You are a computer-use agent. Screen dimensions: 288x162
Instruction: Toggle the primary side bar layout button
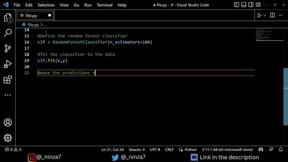tap(237, 5)
